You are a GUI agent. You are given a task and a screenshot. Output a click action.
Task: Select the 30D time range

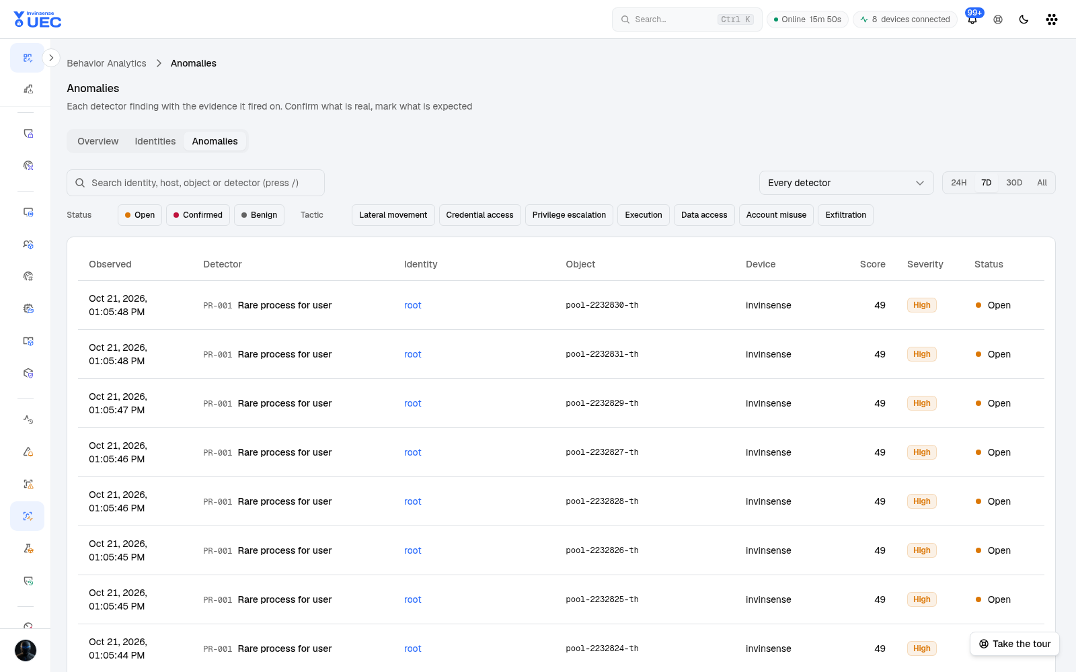pyautogui.click(x=1014, y=183)
